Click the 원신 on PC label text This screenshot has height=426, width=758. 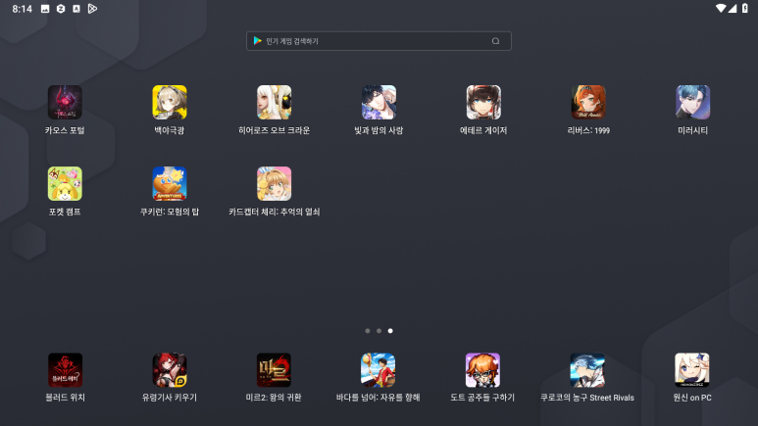click(x=692, y=398)
